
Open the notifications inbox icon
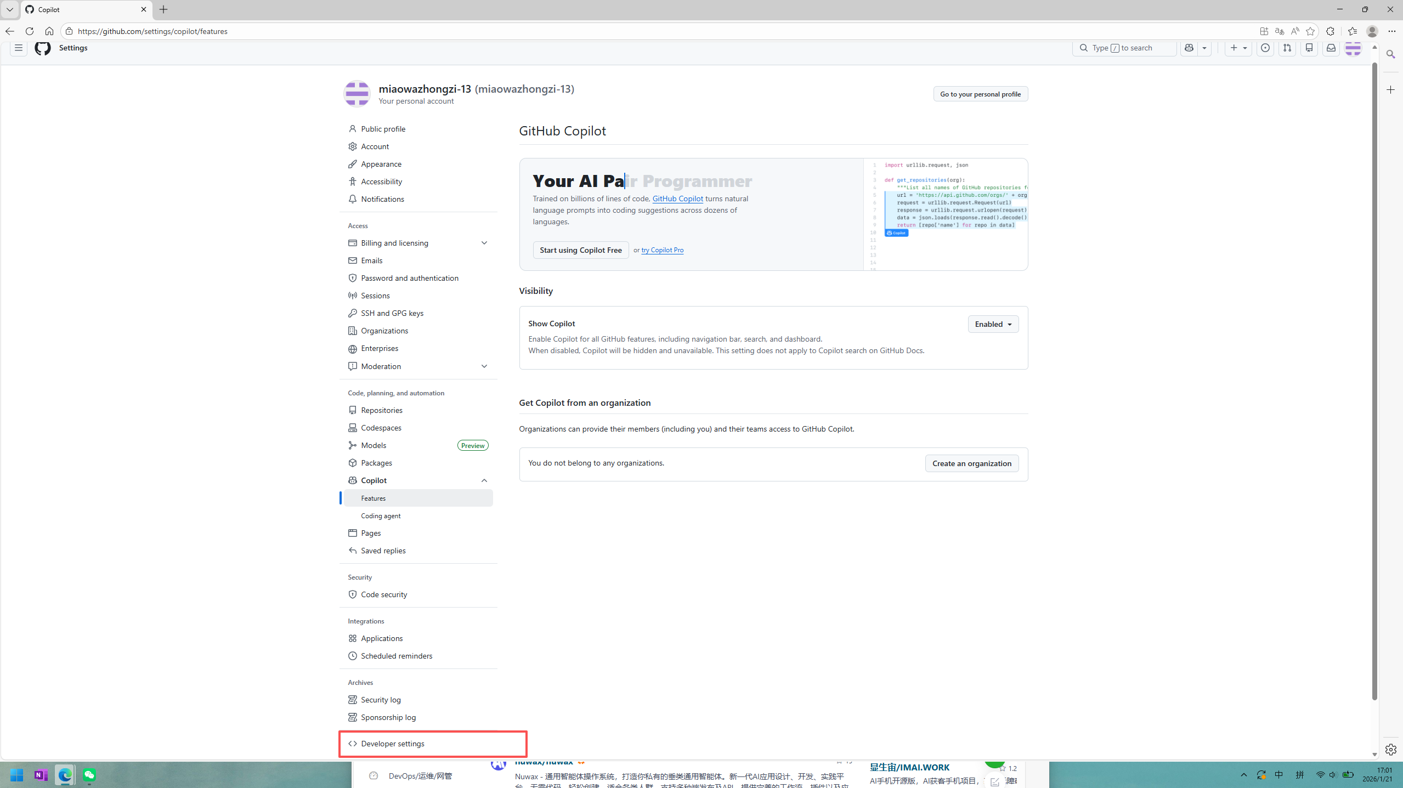click(1331, 48)
